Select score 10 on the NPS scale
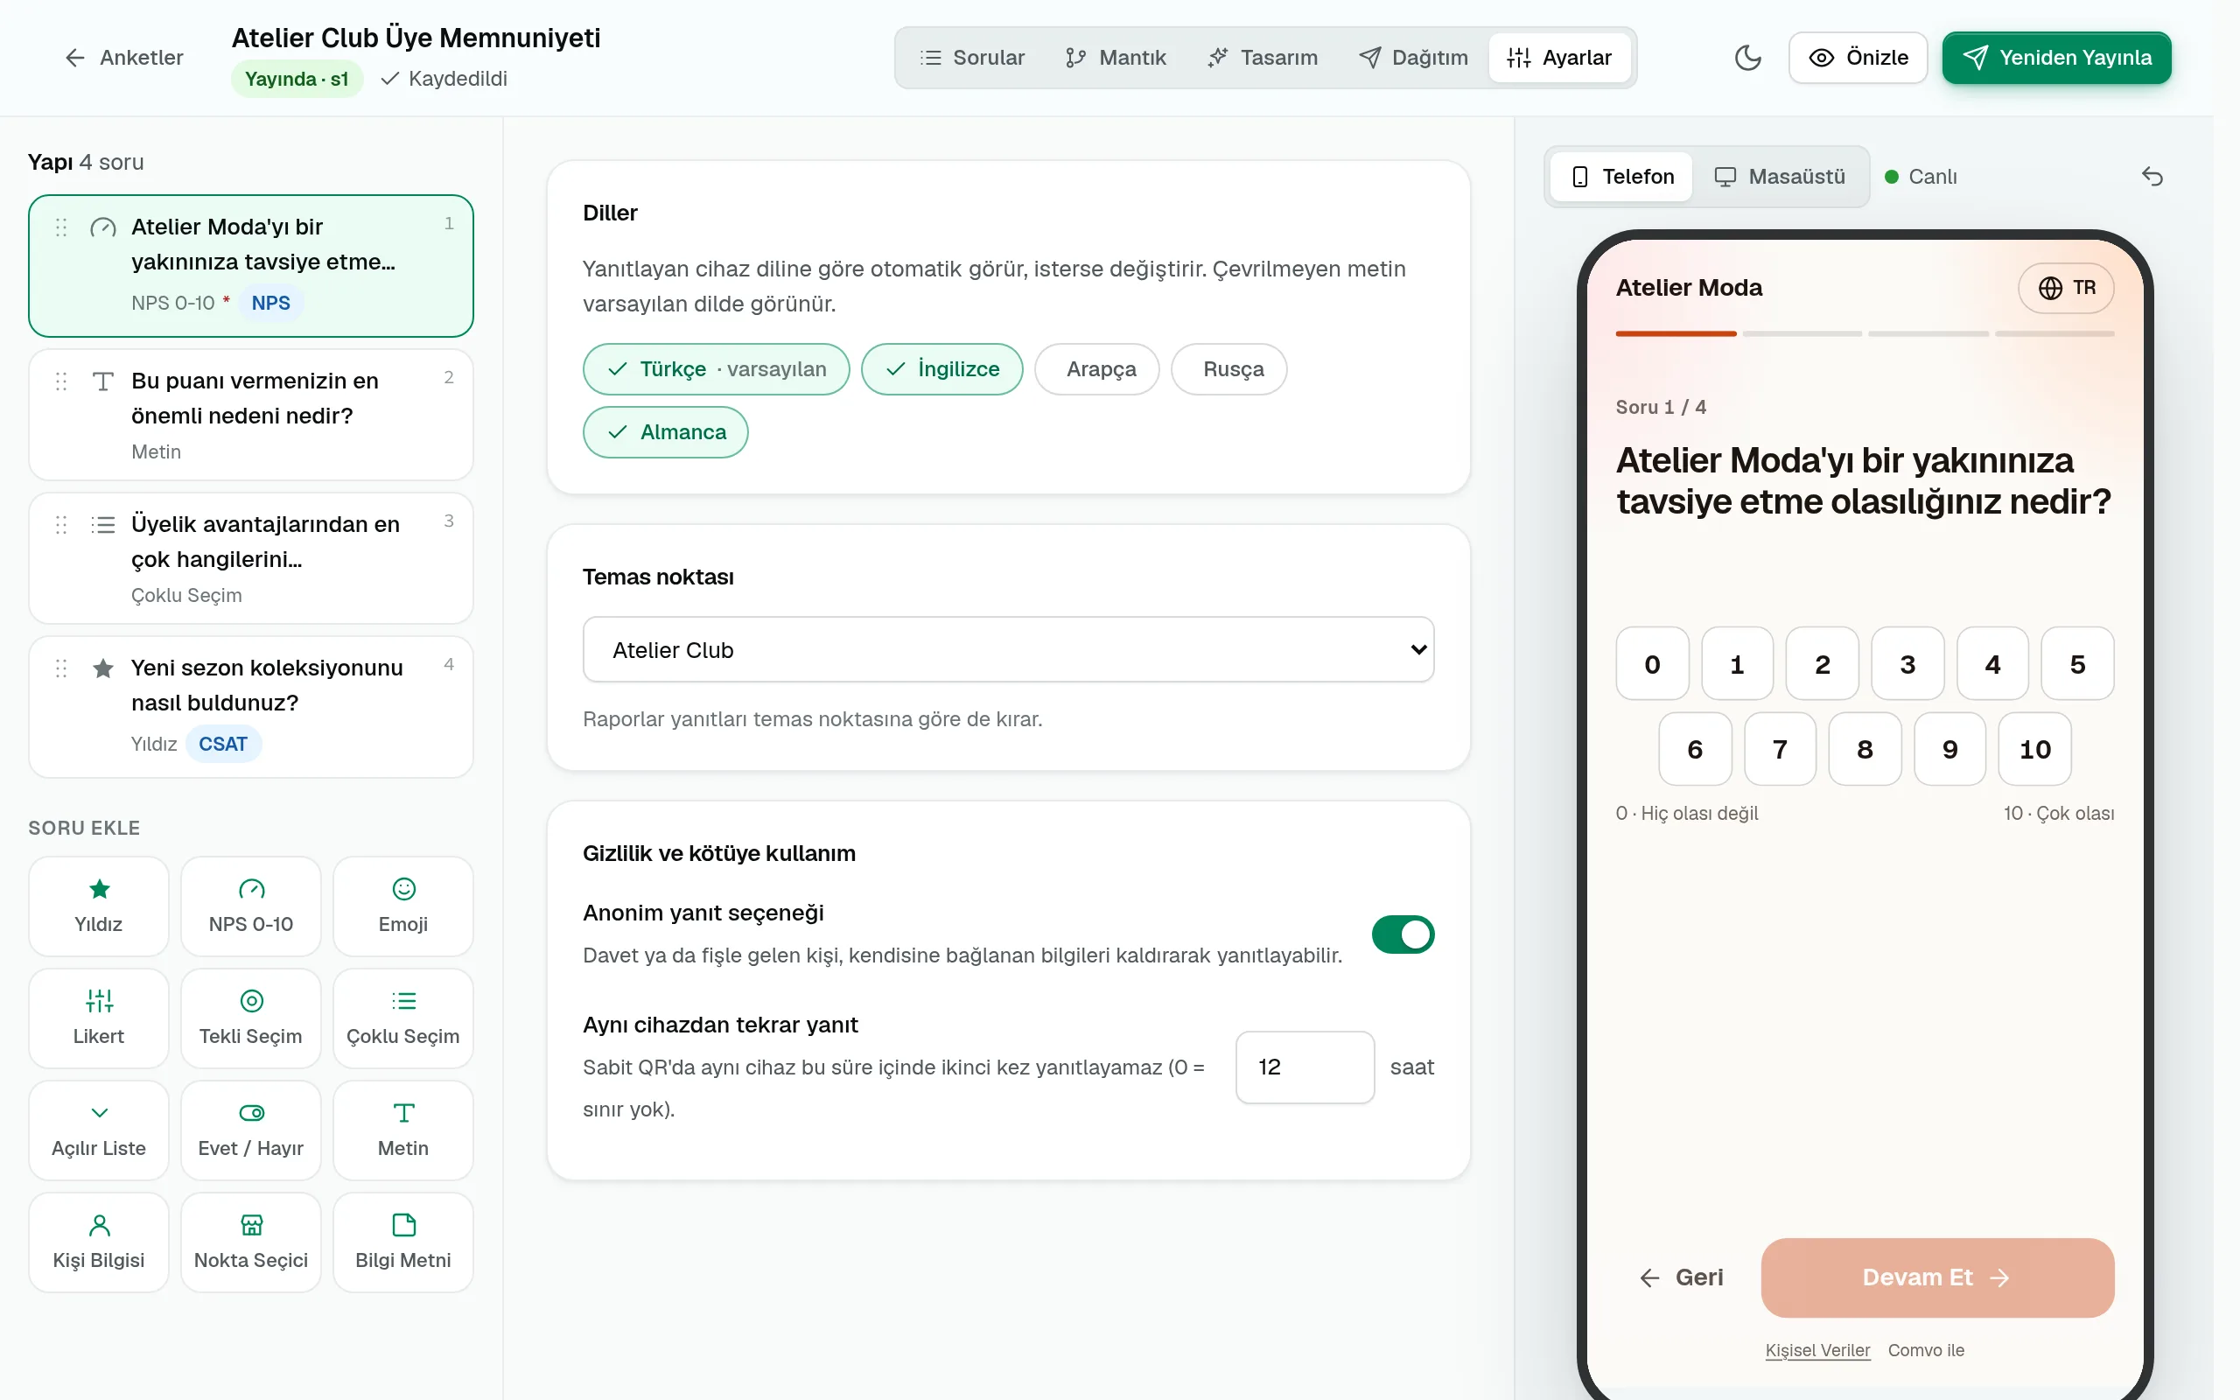 (x=2034, y=749)
